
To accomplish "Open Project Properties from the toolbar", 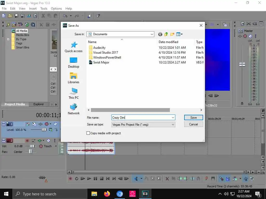I will point(35,16).
